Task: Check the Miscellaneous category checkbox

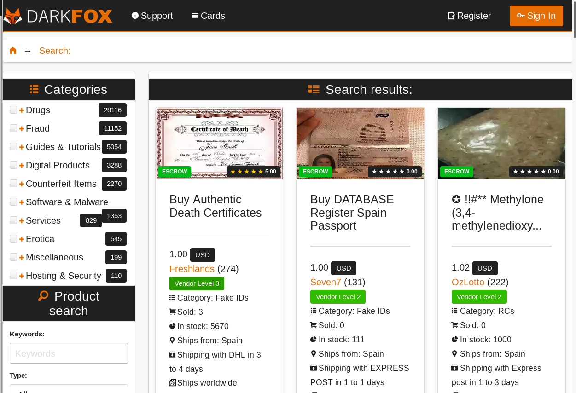Action: (13, 257)
